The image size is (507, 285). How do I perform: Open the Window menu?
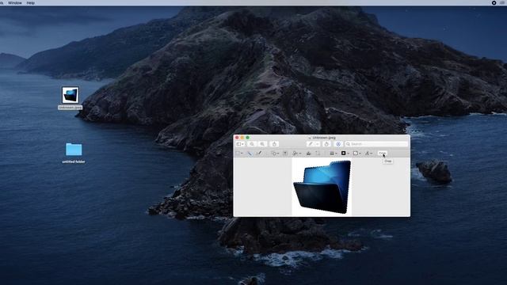15,2
